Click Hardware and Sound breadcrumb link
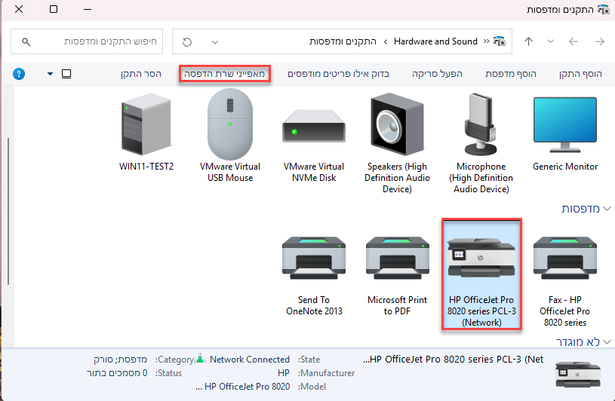Viewport: 615px width, 401px height. (x=435, y=41)
